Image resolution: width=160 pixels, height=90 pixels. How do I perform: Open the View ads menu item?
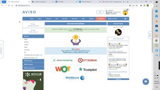pyautogui.click(x=74, y=19)
